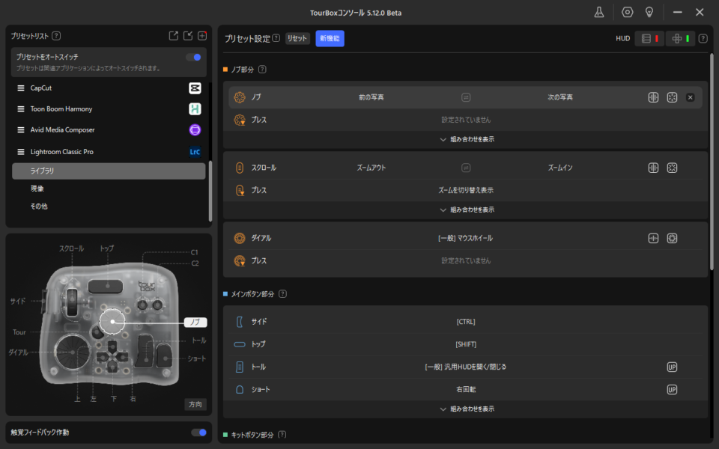Select the 現像 sub-preset
719x449 pixels.
[37, 189]
